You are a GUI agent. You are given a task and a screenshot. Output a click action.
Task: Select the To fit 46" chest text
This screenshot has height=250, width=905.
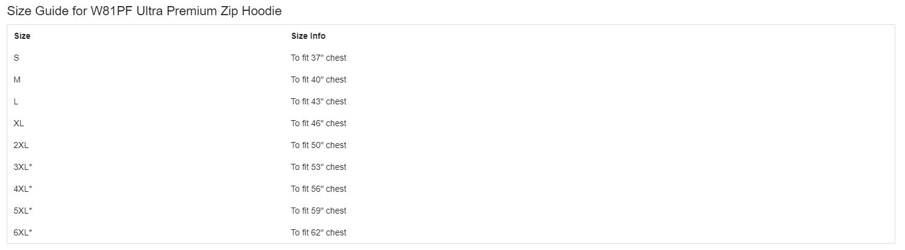coord(319,123)
